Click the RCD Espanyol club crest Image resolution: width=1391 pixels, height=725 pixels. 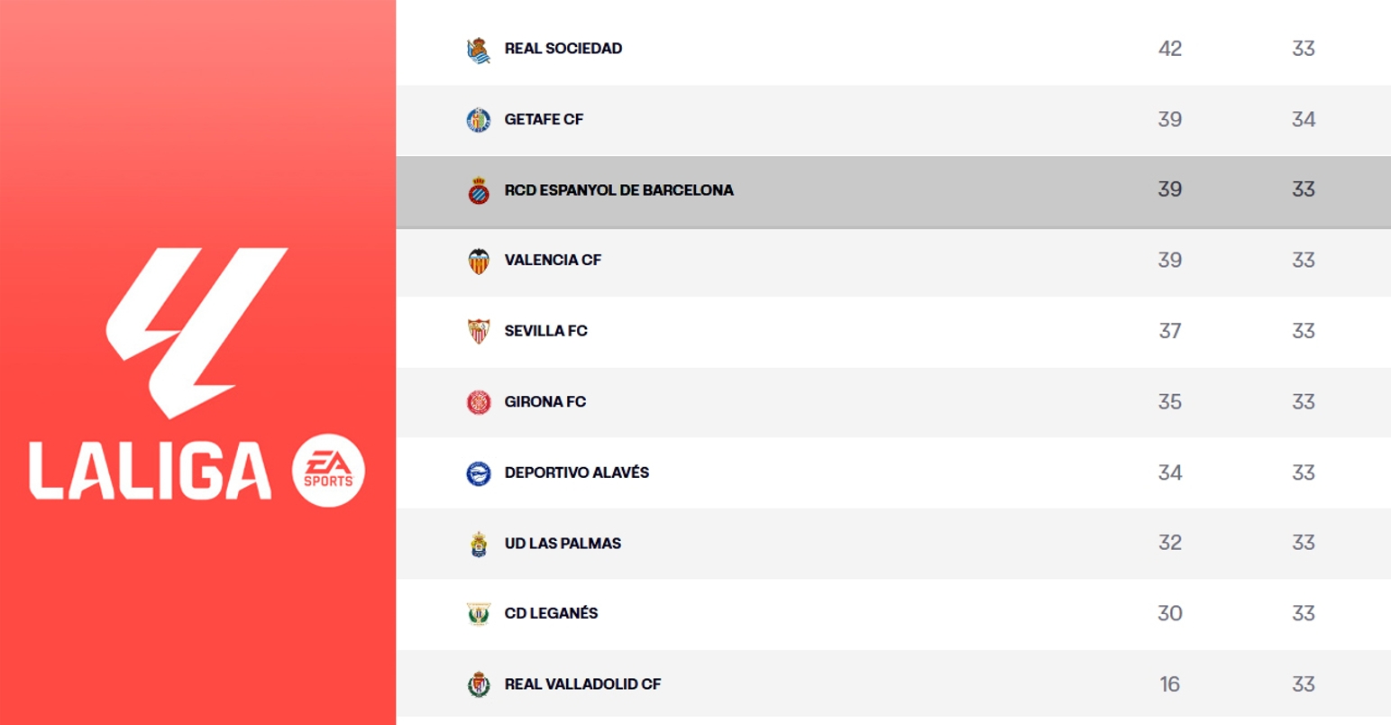pyautogui.click(x=479, y=190)
